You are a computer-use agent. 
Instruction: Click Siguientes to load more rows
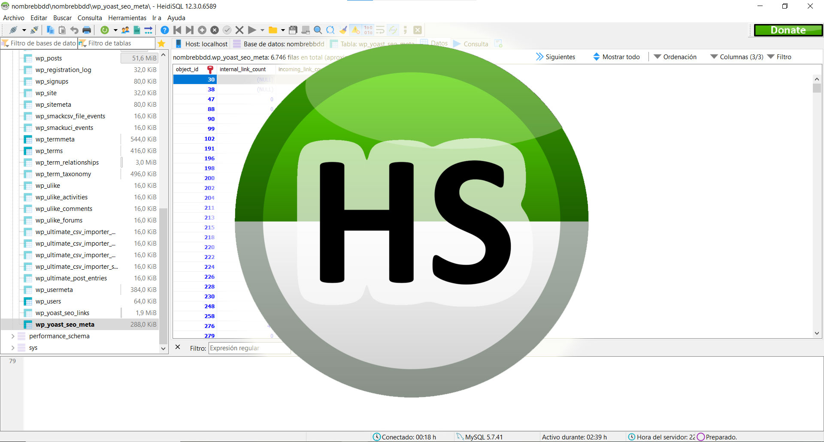coord(560,57)
